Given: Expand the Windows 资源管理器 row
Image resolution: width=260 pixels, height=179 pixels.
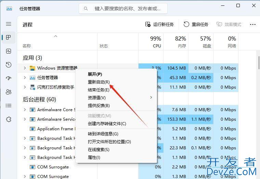Looking at the screenshot, I should (25, 68).
